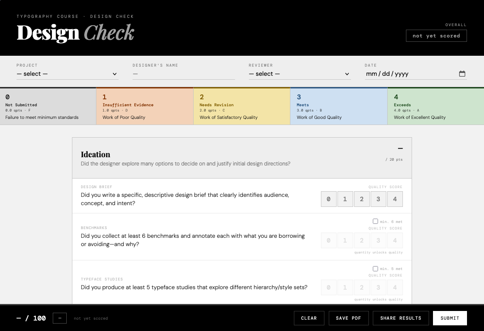Click the Share Results button

click(x=401, y=318)
